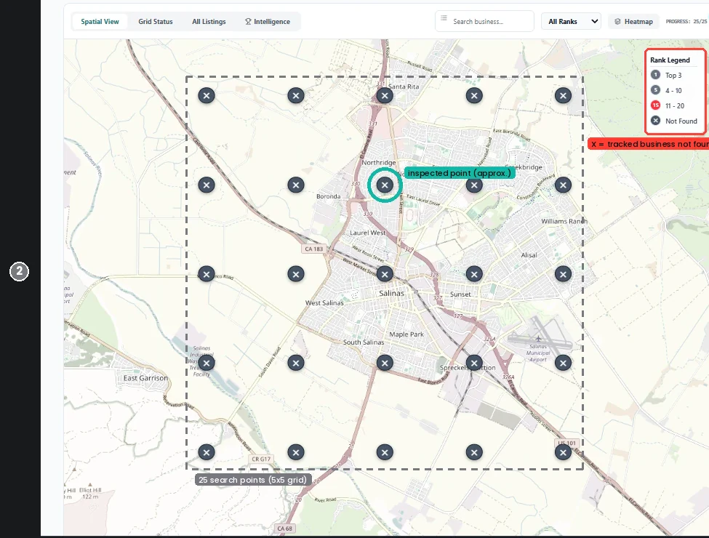Switch to the Spatial View tab
The height and width of the screenshot is (538, 709).
pyautogui.click(x=100, y=22)
